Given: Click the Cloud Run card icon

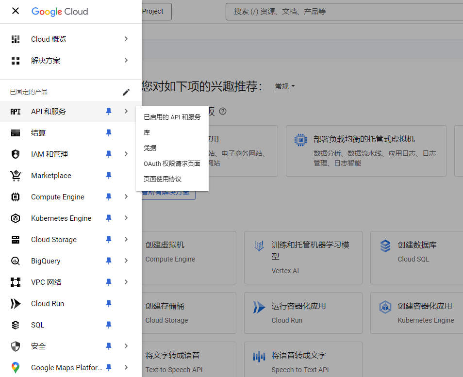Looking at the screenshot, I should pos(259,307).
